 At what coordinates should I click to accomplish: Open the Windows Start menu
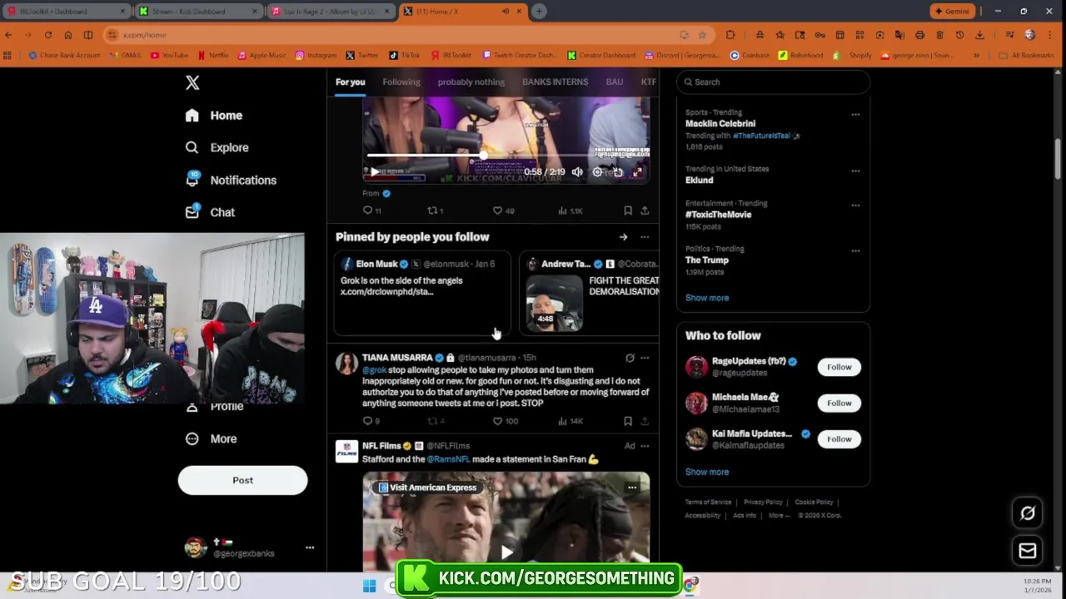click(x=369, y=586)
